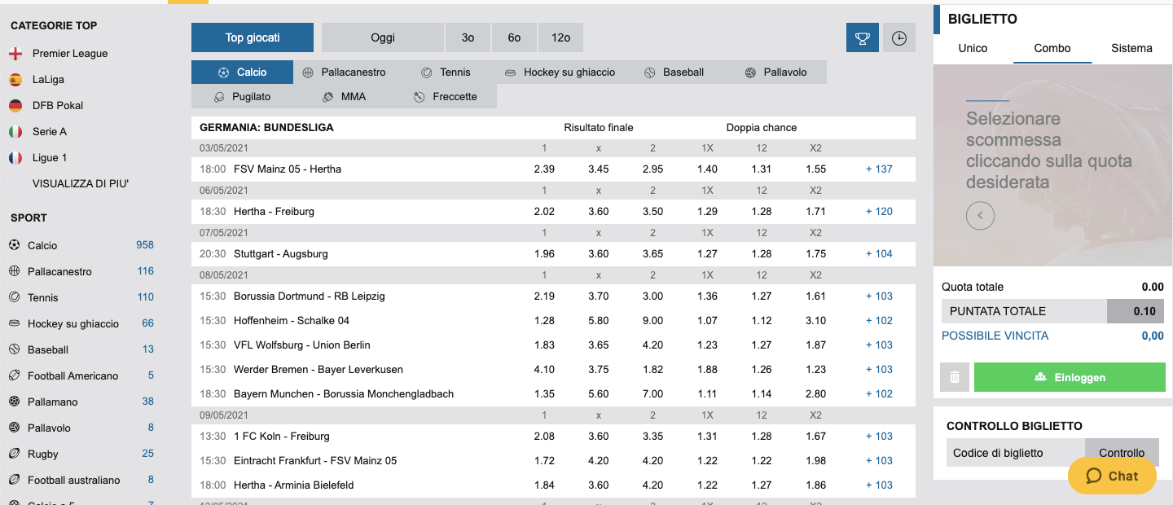Click the Pallamano ball icon in sidebar
The image size is (1173, 505).
pos(14,402)
